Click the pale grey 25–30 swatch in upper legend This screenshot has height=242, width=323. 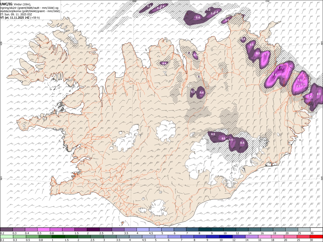tap(304, 230)
